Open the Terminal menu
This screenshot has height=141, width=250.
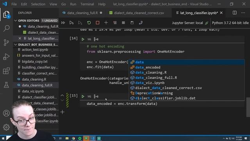pos(87,4)
